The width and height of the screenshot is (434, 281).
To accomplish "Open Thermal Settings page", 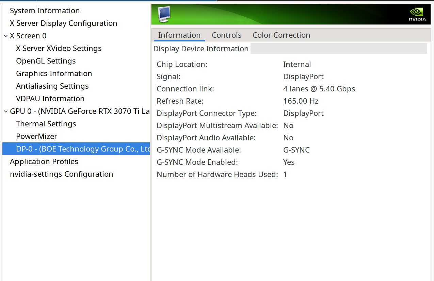I will (46, 124).
